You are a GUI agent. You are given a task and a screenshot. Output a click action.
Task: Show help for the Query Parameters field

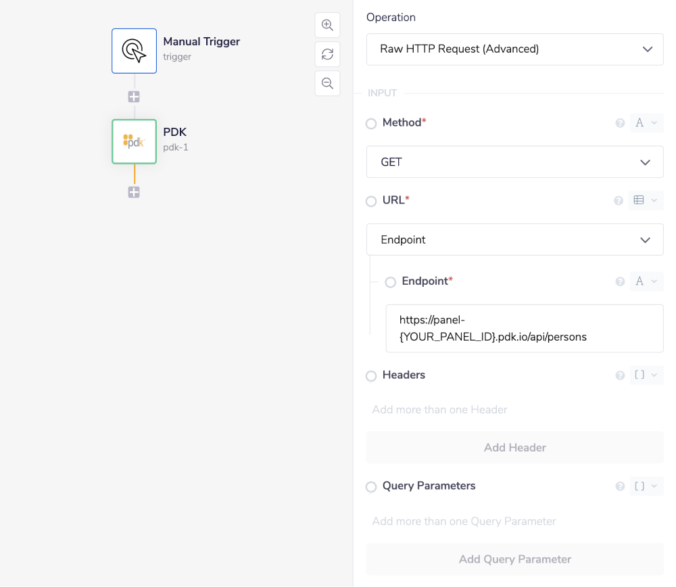(x=619, y=486)
